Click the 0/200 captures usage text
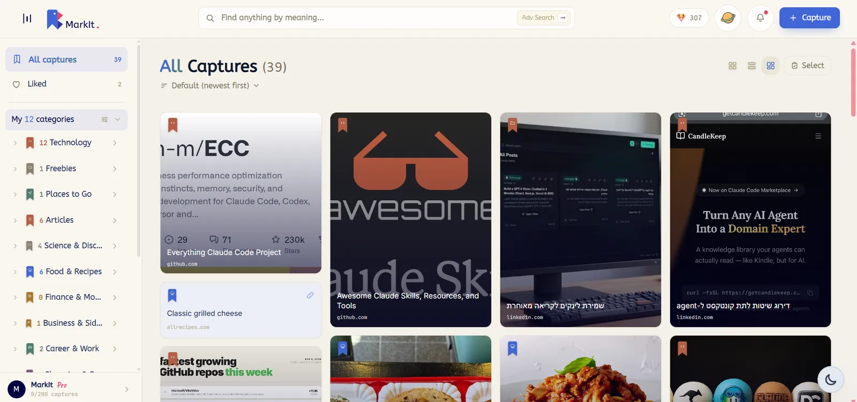This screenshot has width=857, height=402. (55, 395)
